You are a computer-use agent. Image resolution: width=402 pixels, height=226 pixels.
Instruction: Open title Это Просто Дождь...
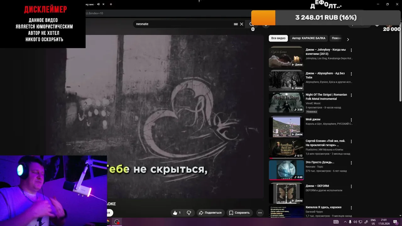pos(320,162)
